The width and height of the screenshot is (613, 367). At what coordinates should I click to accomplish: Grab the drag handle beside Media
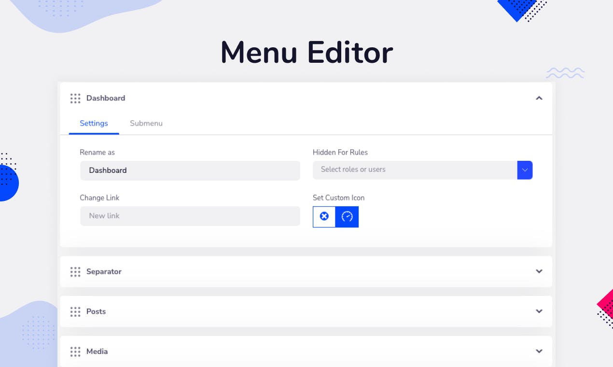click(75, 352)
